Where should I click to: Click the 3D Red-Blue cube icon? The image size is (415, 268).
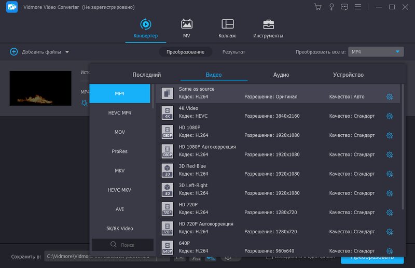tap(167, 171)
